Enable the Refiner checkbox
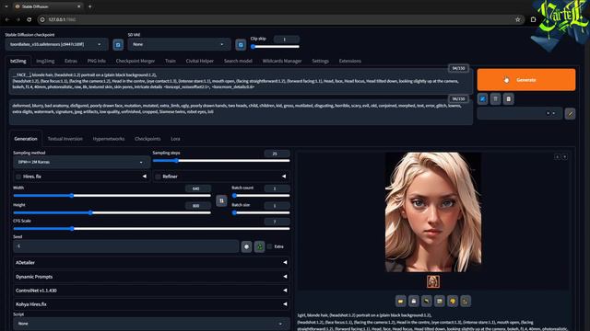The image size is (590, 331). pyautogui.click(x=158, y=177)
